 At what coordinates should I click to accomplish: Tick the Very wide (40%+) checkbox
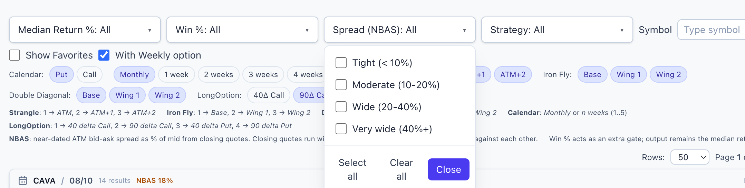click(x=341, y=129)
